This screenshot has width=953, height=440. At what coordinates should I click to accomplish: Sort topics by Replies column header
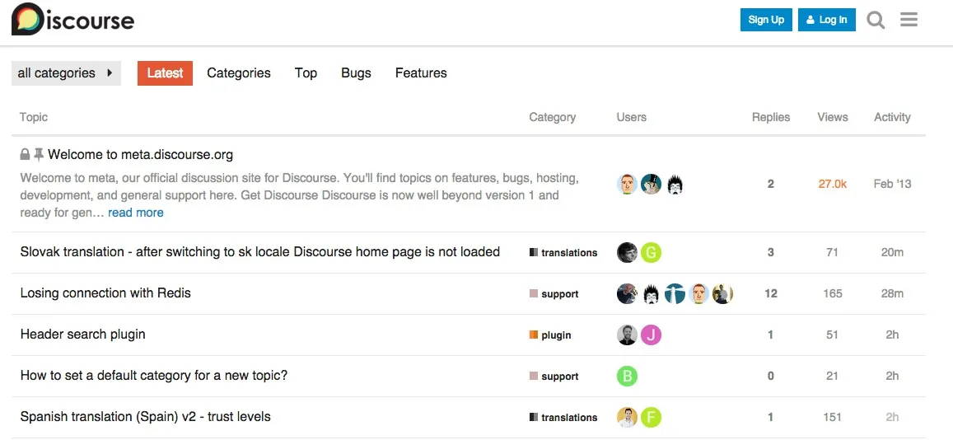pyautogui.click(x=770, y=117)
